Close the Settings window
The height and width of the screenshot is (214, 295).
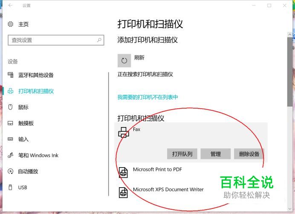click(285, 6)
